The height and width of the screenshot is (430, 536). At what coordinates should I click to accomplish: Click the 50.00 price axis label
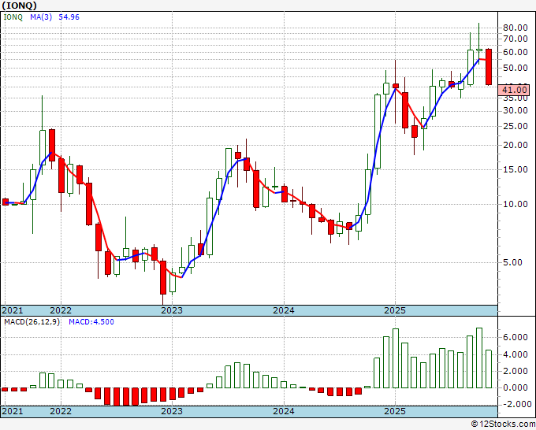[x=516, y=68]
